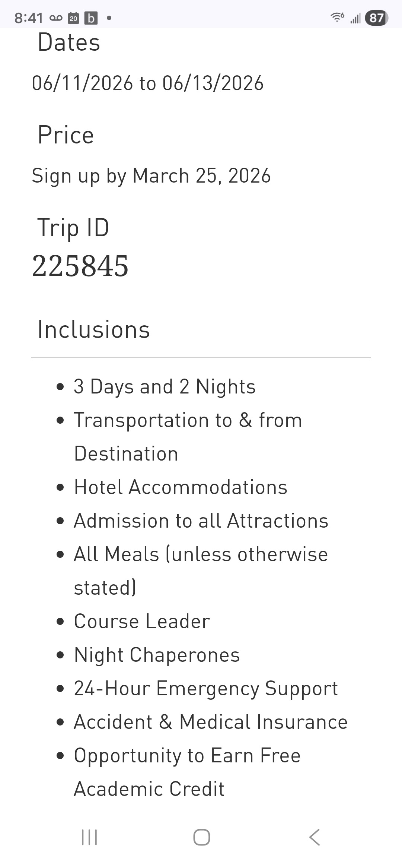
Task: Select the 06/11/2026 to 06/13/2026 date range
Action: tap(148, 83)
